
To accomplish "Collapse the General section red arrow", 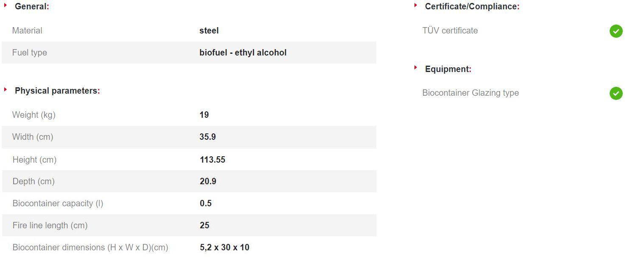I will tap(6, 6).
